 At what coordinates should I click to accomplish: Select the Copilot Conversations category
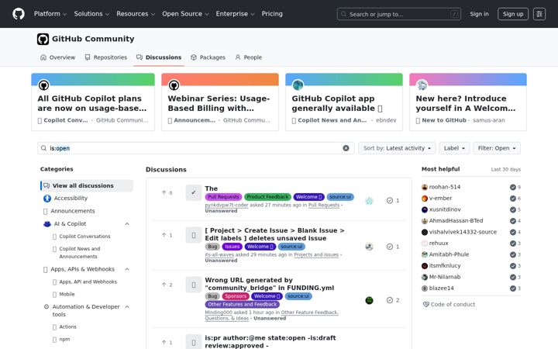(84, 237)
